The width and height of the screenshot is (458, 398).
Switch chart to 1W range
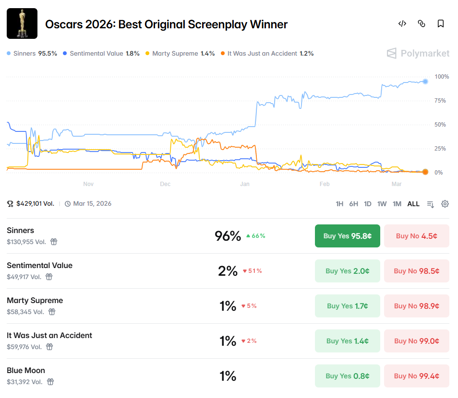tap(382, 204)
